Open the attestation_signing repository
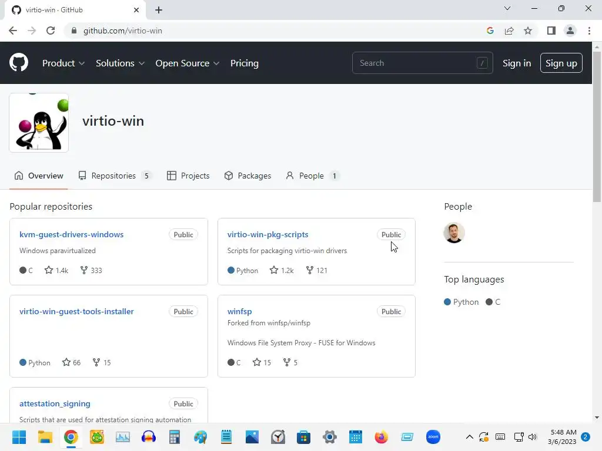The image size is (602, 451). coord(55,403)
